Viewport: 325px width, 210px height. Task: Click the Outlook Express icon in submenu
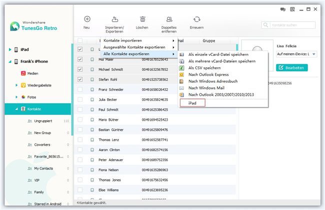click(181, 75)
